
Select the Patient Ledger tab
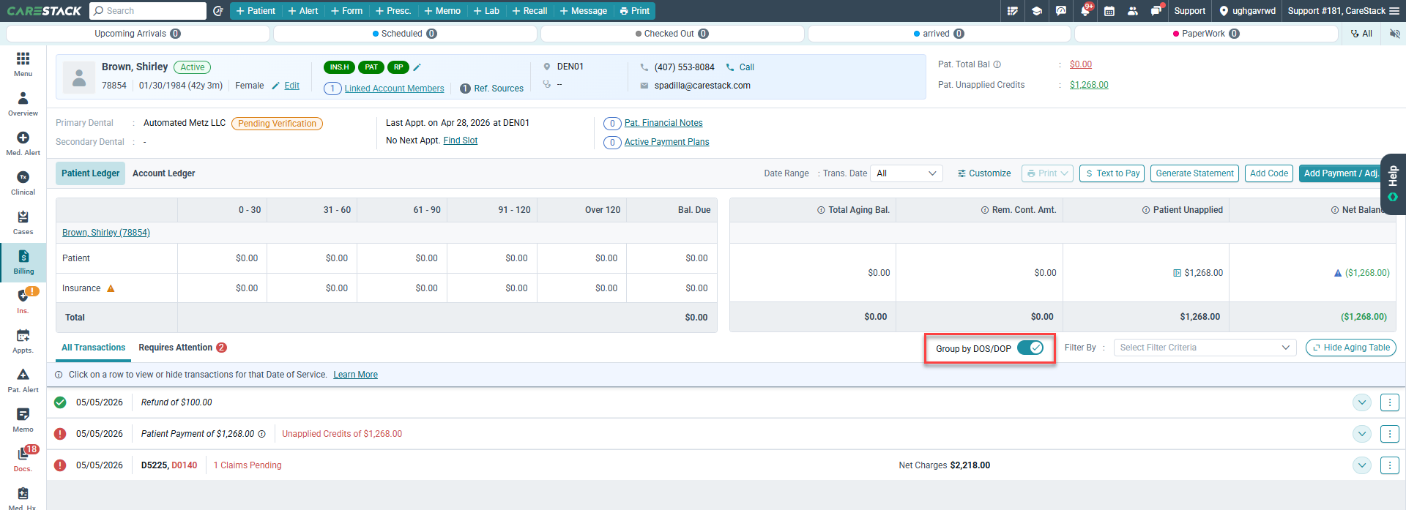pyautogui.click(x=90, y=173)
